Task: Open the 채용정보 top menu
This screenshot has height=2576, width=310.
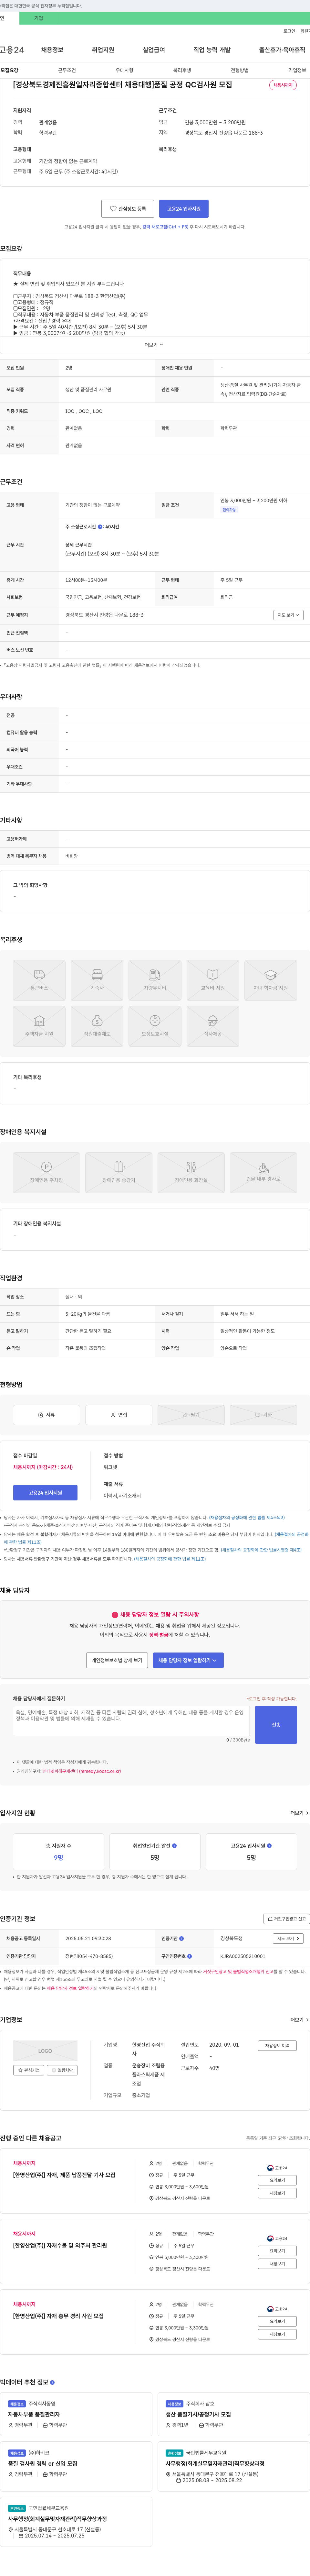Action: click(x=52, y=50)
